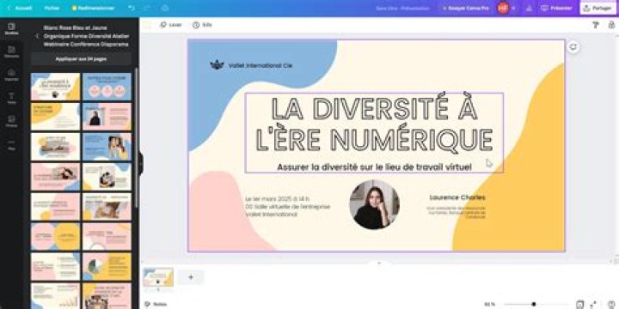Apply template with Appliquer aux 24 pages
This screenshot has height=309, width=619.
point(81,58)
